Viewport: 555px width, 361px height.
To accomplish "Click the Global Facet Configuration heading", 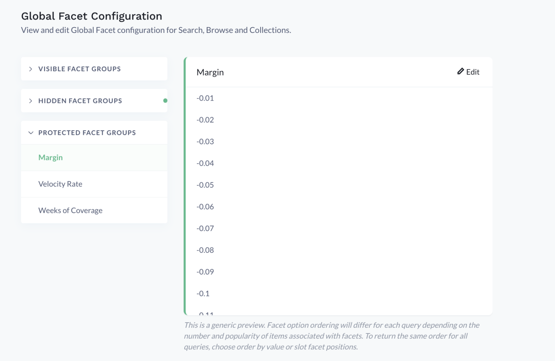I will 91,16.
